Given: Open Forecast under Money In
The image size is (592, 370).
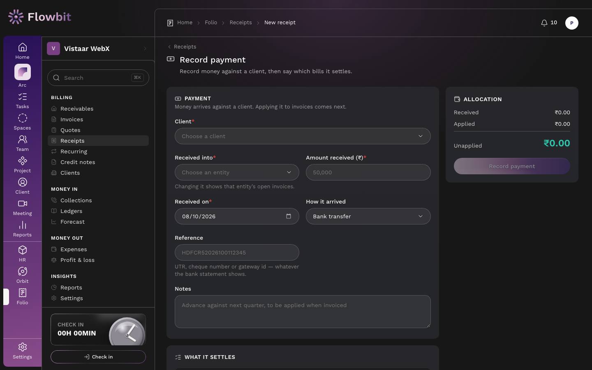Looking at the screenshot, I should (98, 222).
